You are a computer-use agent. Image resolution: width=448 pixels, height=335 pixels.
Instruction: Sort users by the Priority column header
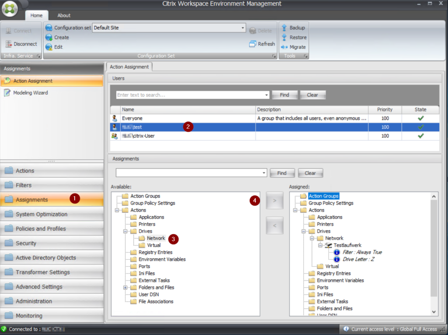click(385, 110)
